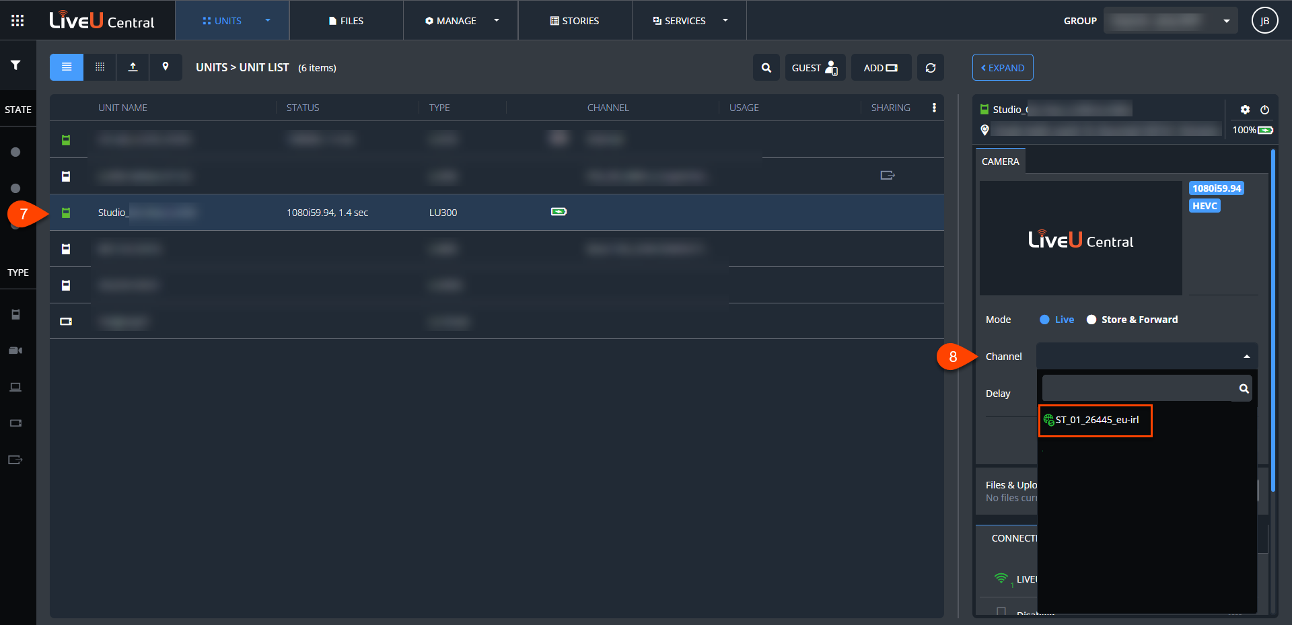Click the battery status 100% indicator

1252,130
